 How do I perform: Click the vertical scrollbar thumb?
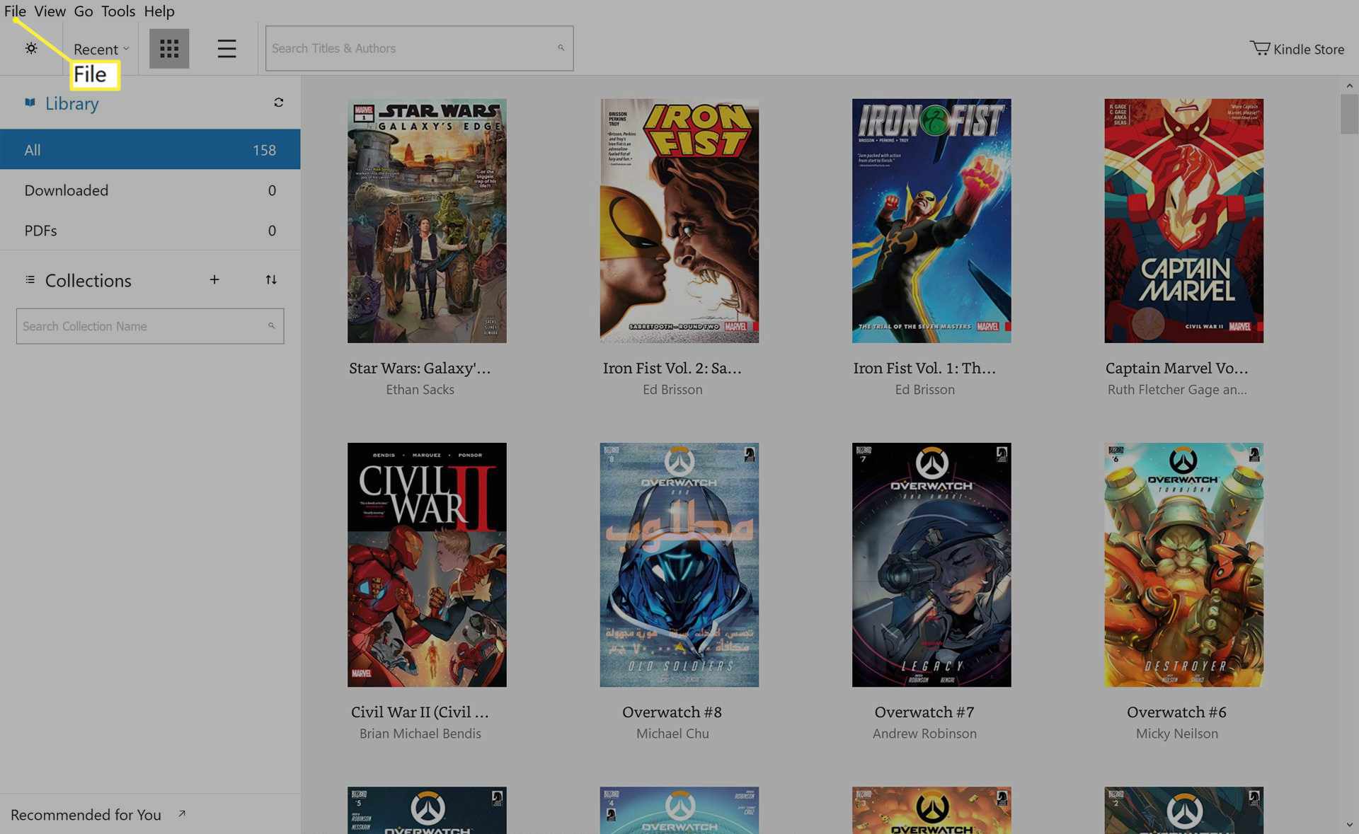tap(1349, 114)
